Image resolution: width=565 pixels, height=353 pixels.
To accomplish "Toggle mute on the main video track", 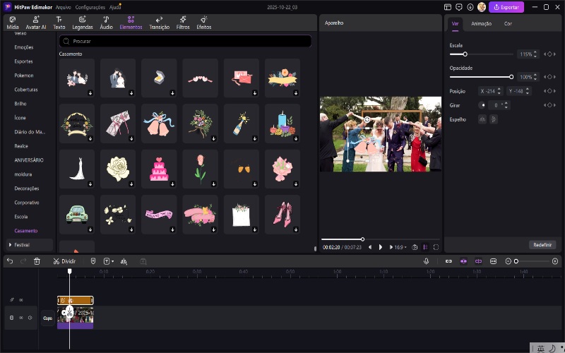I will (x=30, y=318).
